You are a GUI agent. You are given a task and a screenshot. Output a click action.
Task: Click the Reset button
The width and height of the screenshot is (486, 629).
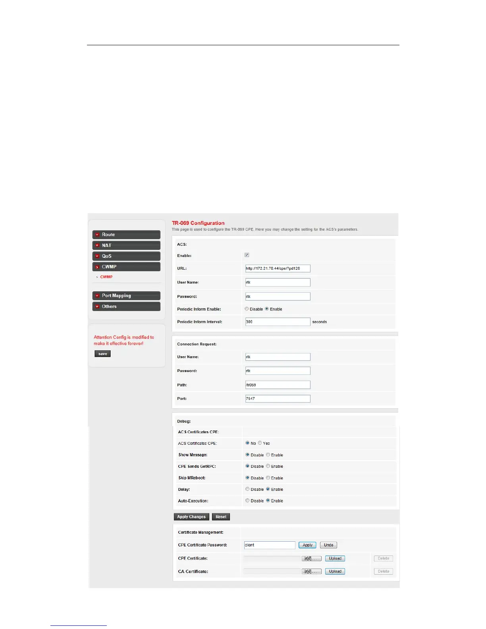tap(221, 517)
